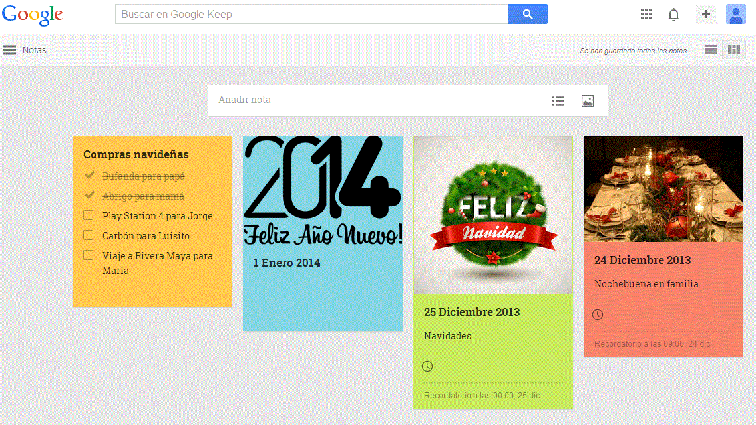
Task: Switch to list view layout
Action: tap(711, 49)
